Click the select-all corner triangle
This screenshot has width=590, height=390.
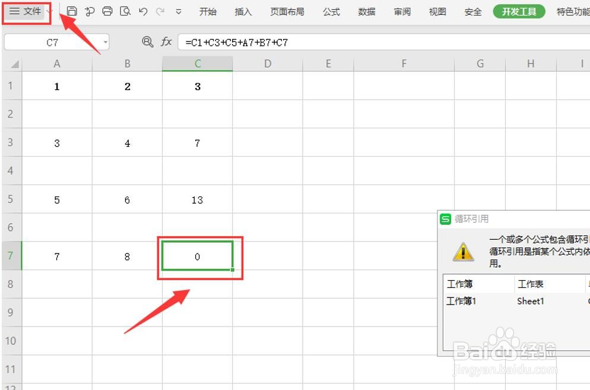pyautogui.click(x=14, y=64)
